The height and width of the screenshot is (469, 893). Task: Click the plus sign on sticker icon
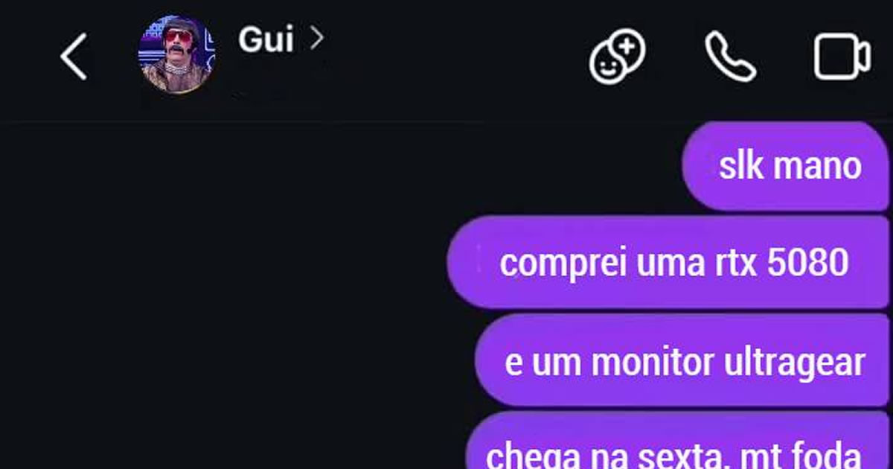pos(628,45)
